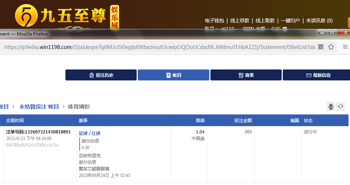Click the 圣帕特里克 team name
350x185 pixels.
pyautogui.click(x=90, y=155)
